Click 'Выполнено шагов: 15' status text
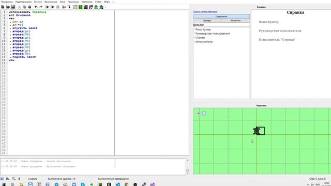This screenshot has height=186, width=331. coord(62,179)
